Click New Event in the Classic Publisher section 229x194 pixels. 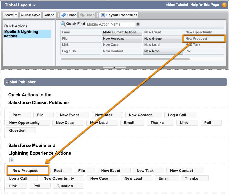click(x=73, y=115)
